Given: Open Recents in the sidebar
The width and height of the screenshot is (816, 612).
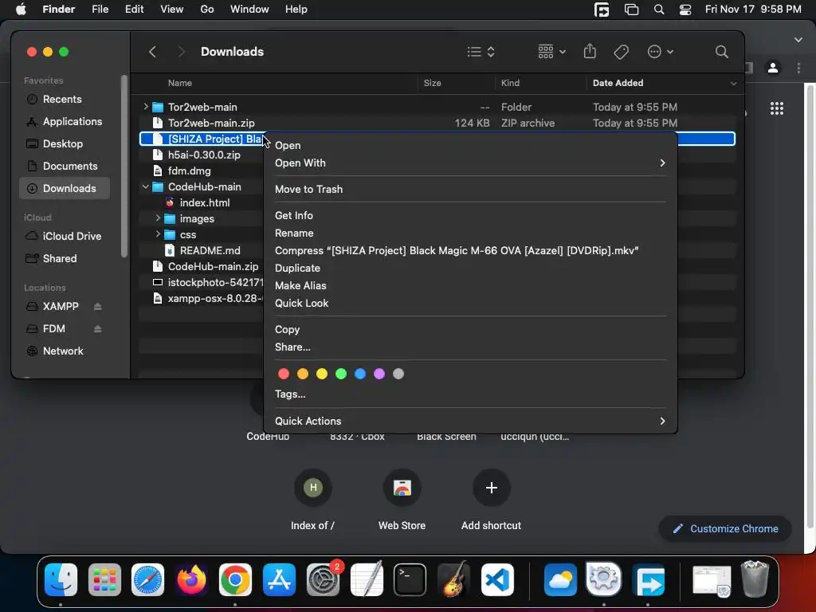Looking at the screenshot, I should 64,99.
